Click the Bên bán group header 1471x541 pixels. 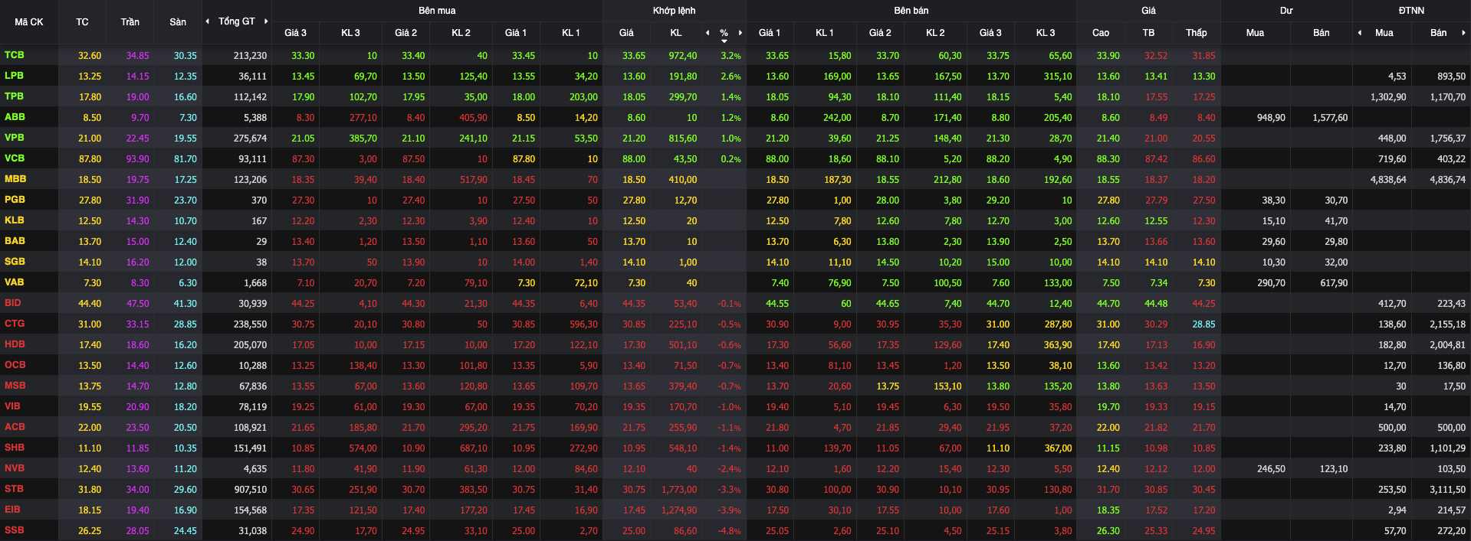click(911, 11)
